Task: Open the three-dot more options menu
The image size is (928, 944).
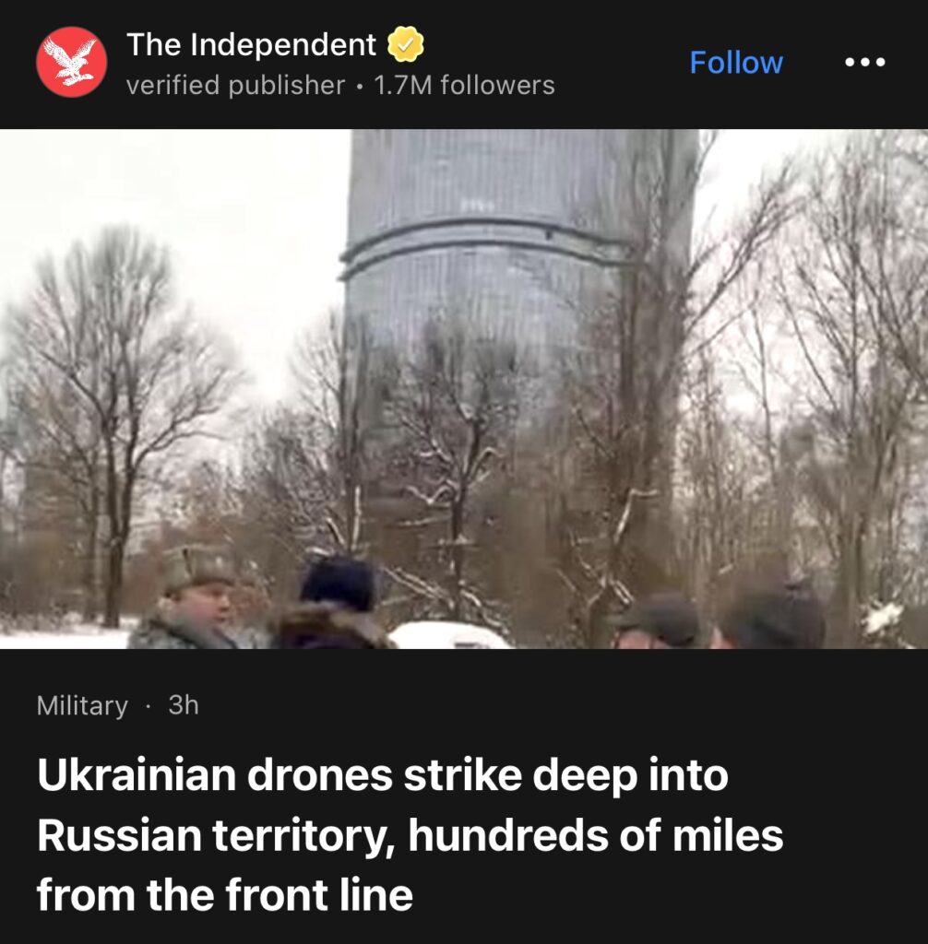Action: (864, 62)
